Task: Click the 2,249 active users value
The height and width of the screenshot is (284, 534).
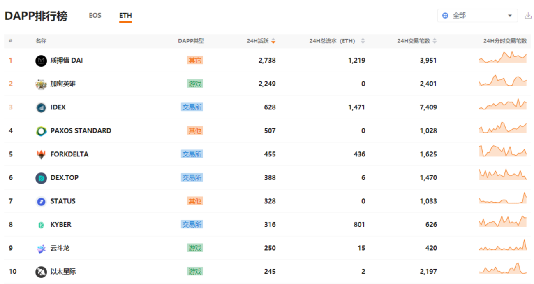Action: tap(267, 84)
